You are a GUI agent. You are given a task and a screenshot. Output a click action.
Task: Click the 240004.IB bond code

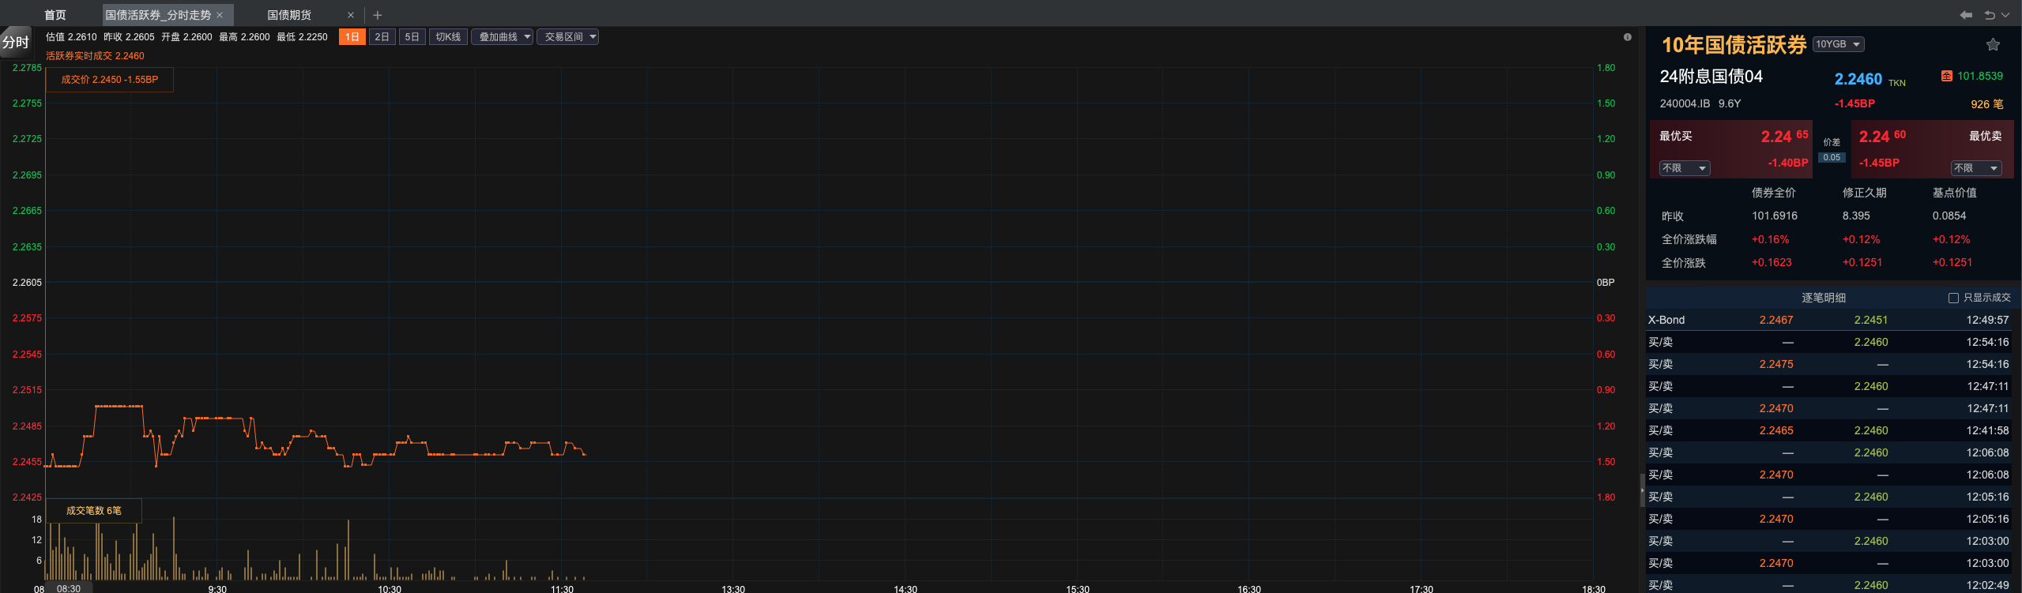pos(1685,103)
